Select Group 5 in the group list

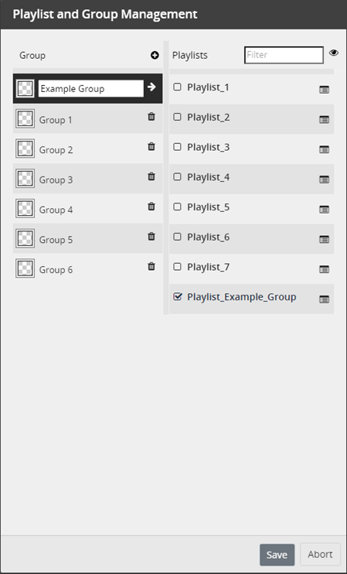click(88, 238)
